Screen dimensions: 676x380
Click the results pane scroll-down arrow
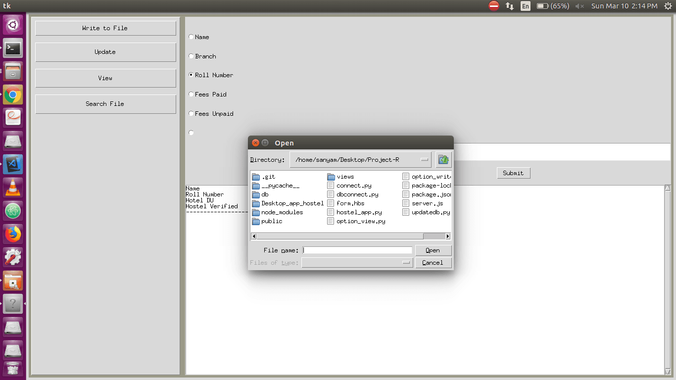668,372
